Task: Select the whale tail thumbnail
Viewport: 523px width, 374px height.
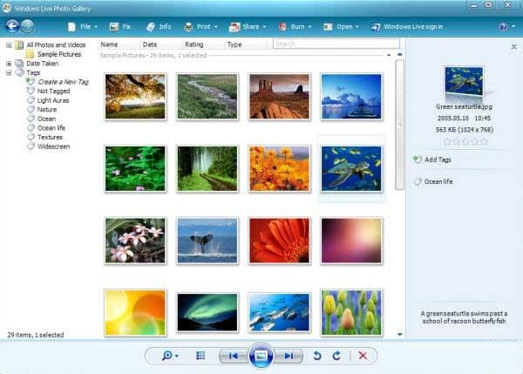Action: tap(207, 241)
